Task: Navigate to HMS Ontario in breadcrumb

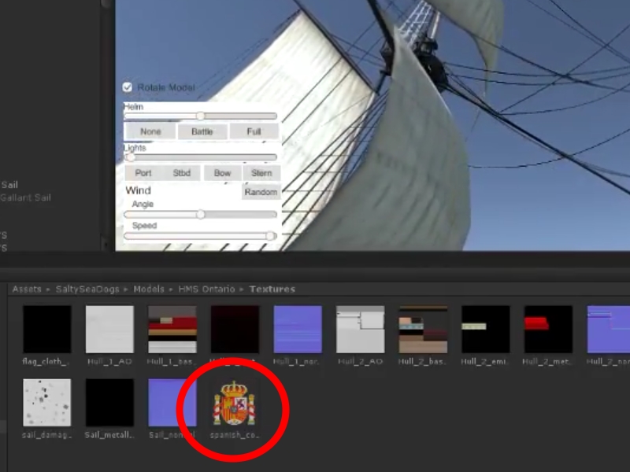Action: point(206,289)
